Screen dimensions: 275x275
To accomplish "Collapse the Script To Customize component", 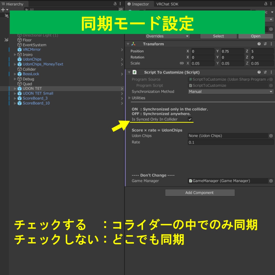I will 129,72.
